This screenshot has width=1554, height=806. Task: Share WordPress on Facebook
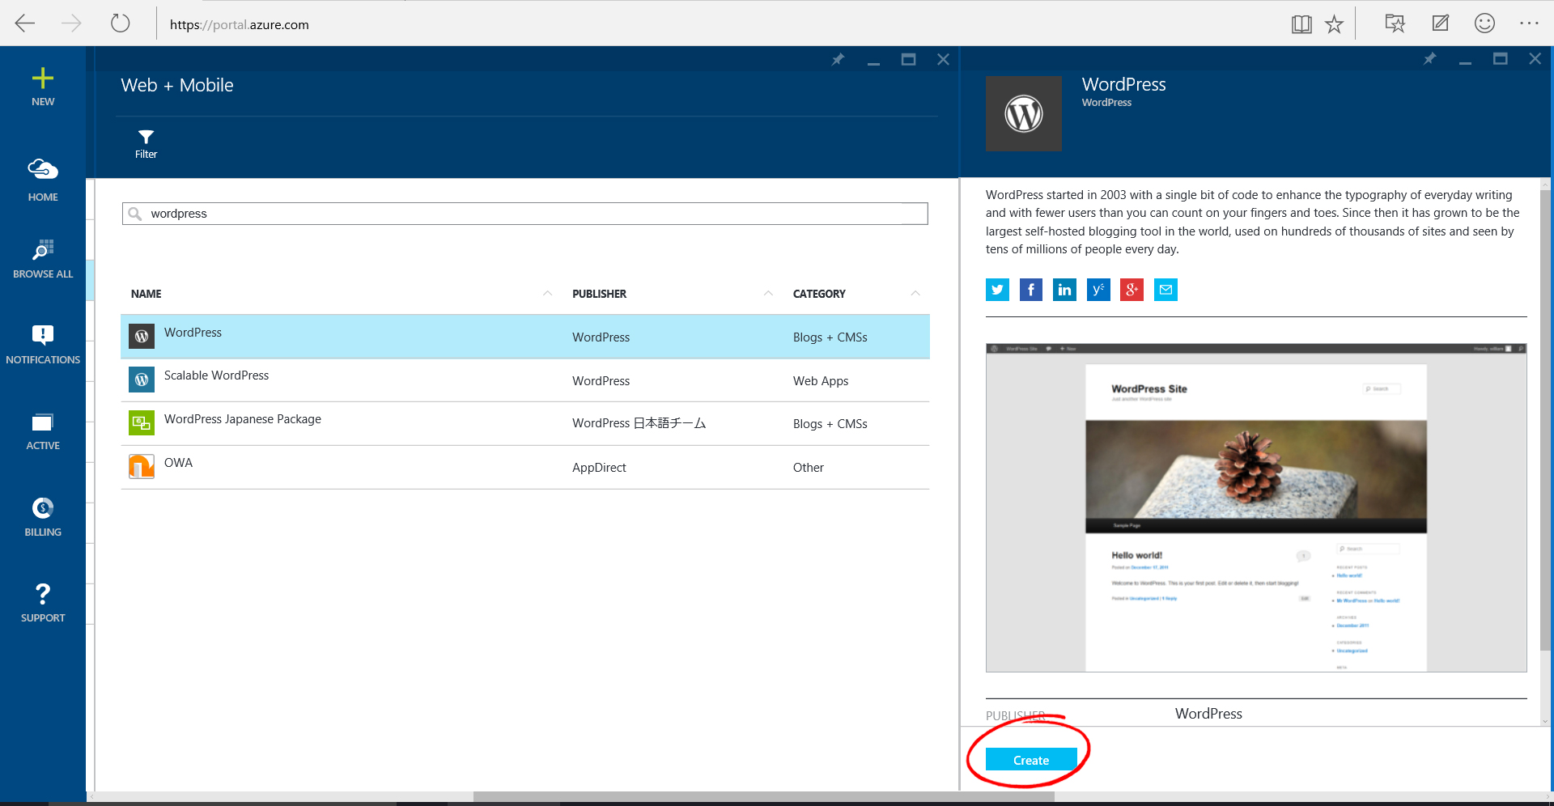point(1031,290)
